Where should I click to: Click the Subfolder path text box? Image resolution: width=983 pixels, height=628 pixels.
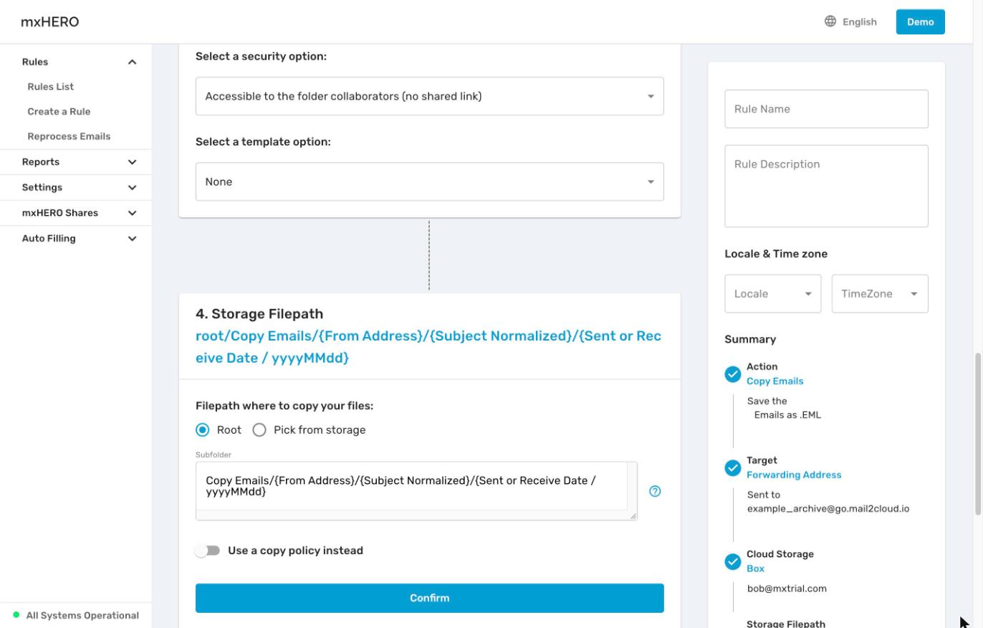point(416,490)
